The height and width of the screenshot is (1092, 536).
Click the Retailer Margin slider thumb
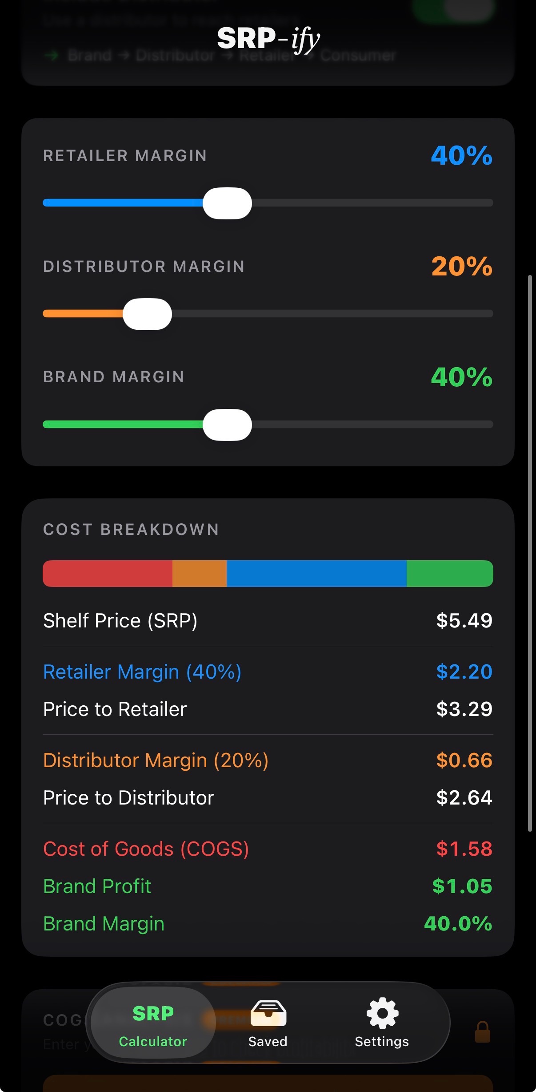227,203
